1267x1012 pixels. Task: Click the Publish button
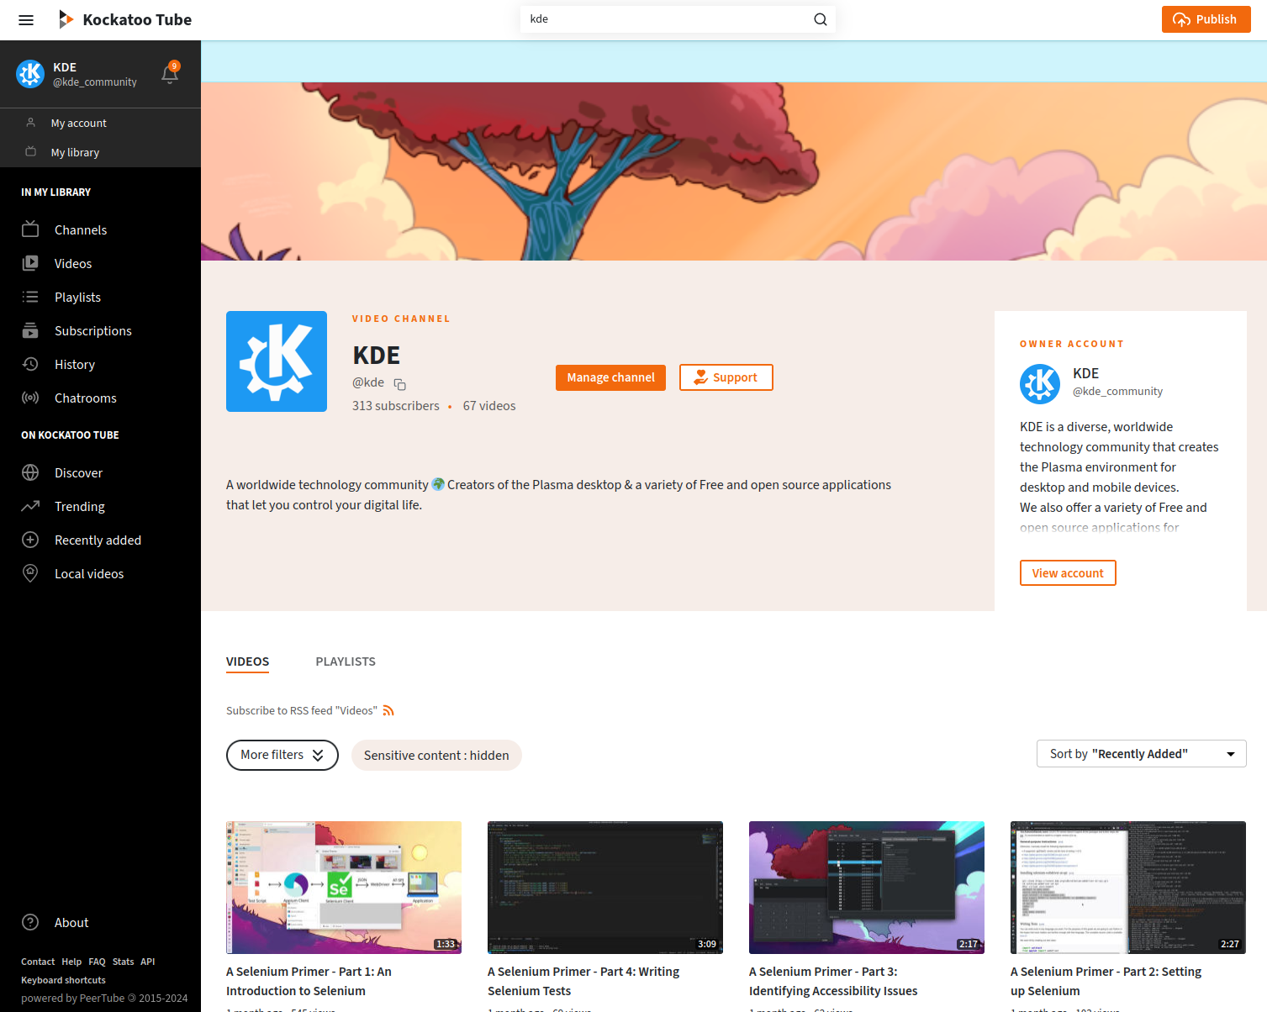tap(1206, 19)
